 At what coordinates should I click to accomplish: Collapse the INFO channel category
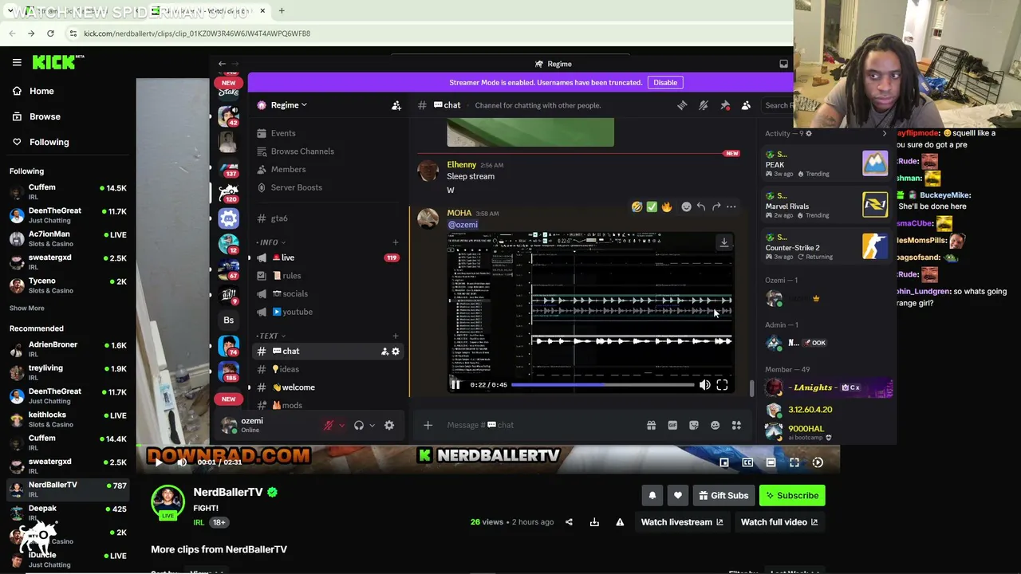271,242
